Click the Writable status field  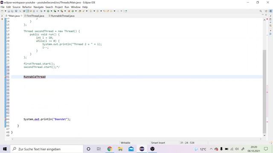click(125, 143)
